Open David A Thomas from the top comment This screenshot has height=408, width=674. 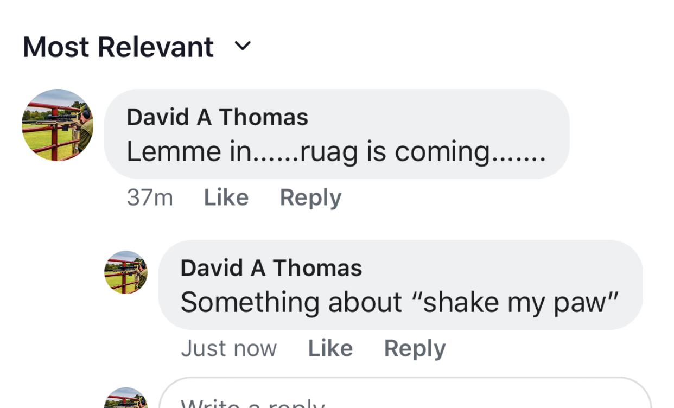(x=217, y=117)
